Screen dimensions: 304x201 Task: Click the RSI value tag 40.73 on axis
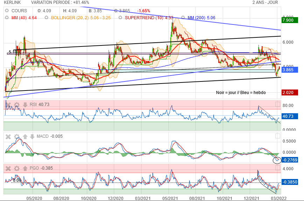pyautogui.click(x=290, y=116)
